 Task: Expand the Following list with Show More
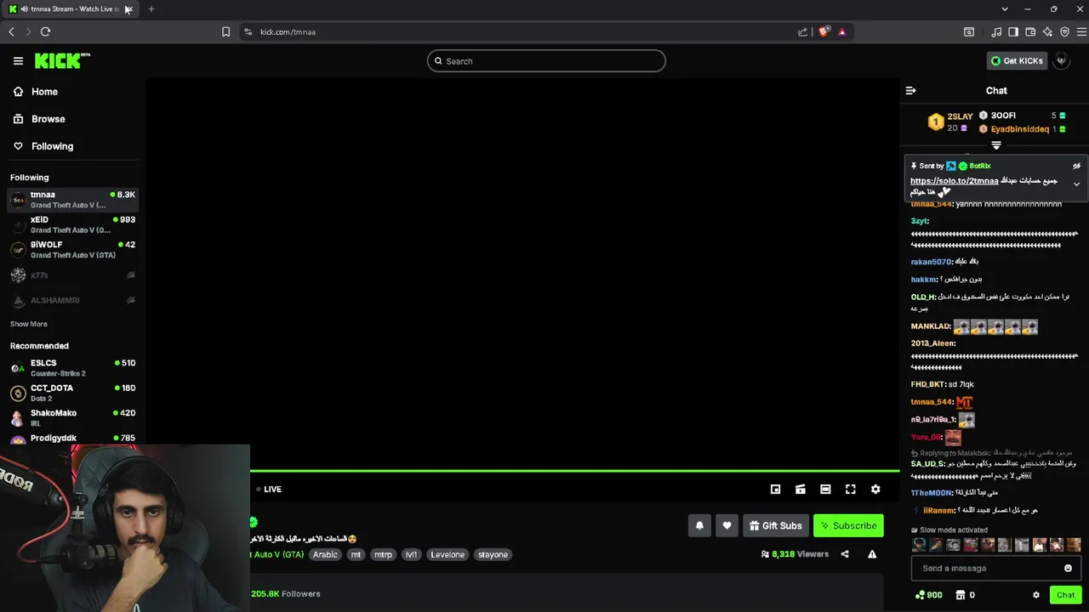point(29,324)
